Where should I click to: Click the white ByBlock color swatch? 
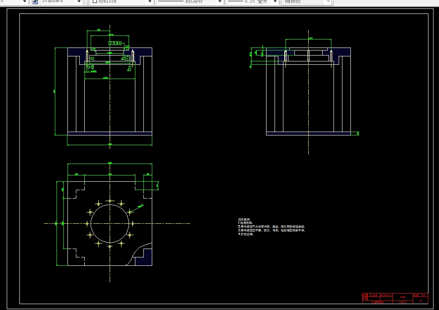coord(94,1)
